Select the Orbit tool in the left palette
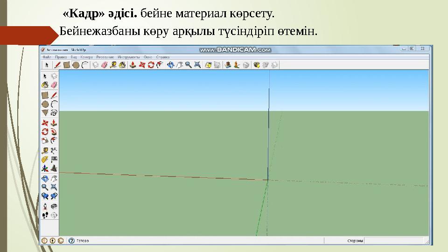448x252 pixels. click(45, 179)
